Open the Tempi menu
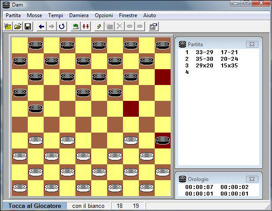Image resolution: width=272 pixels, height=211 pixels. (56, 15)
